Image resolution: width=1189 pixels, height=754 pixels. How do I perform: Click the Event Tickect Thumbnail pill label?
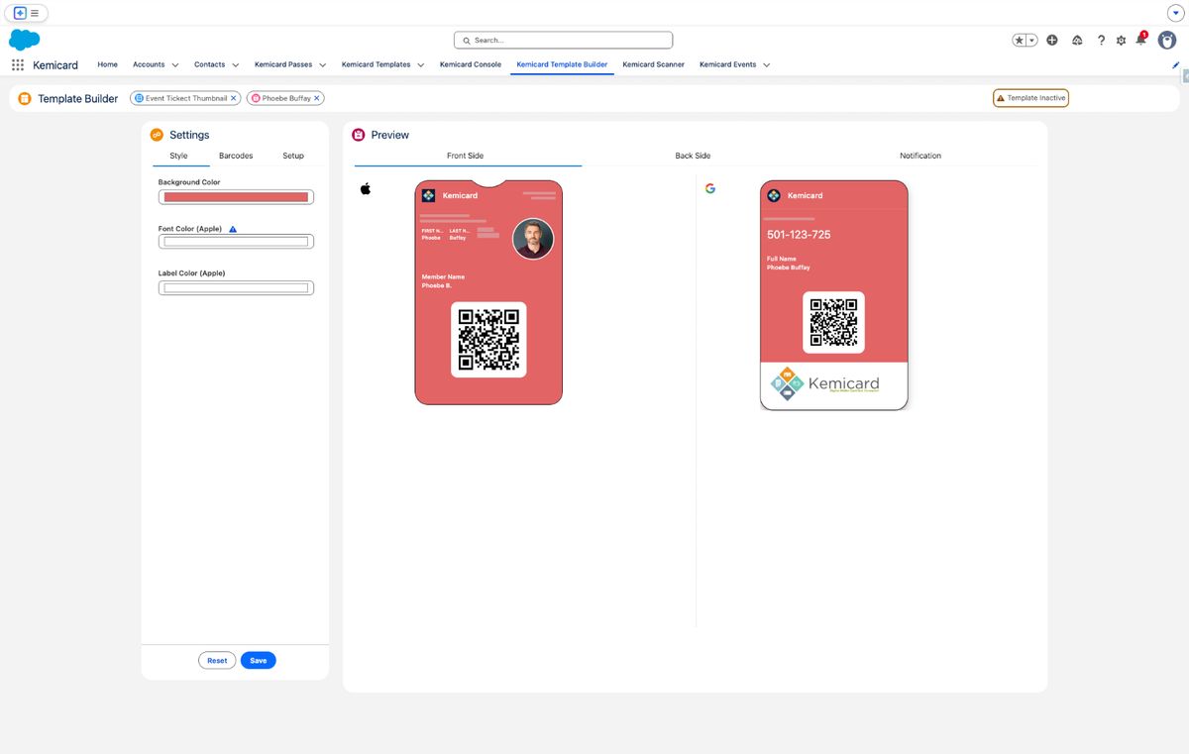pyautogui.click(x=186, y=98)
